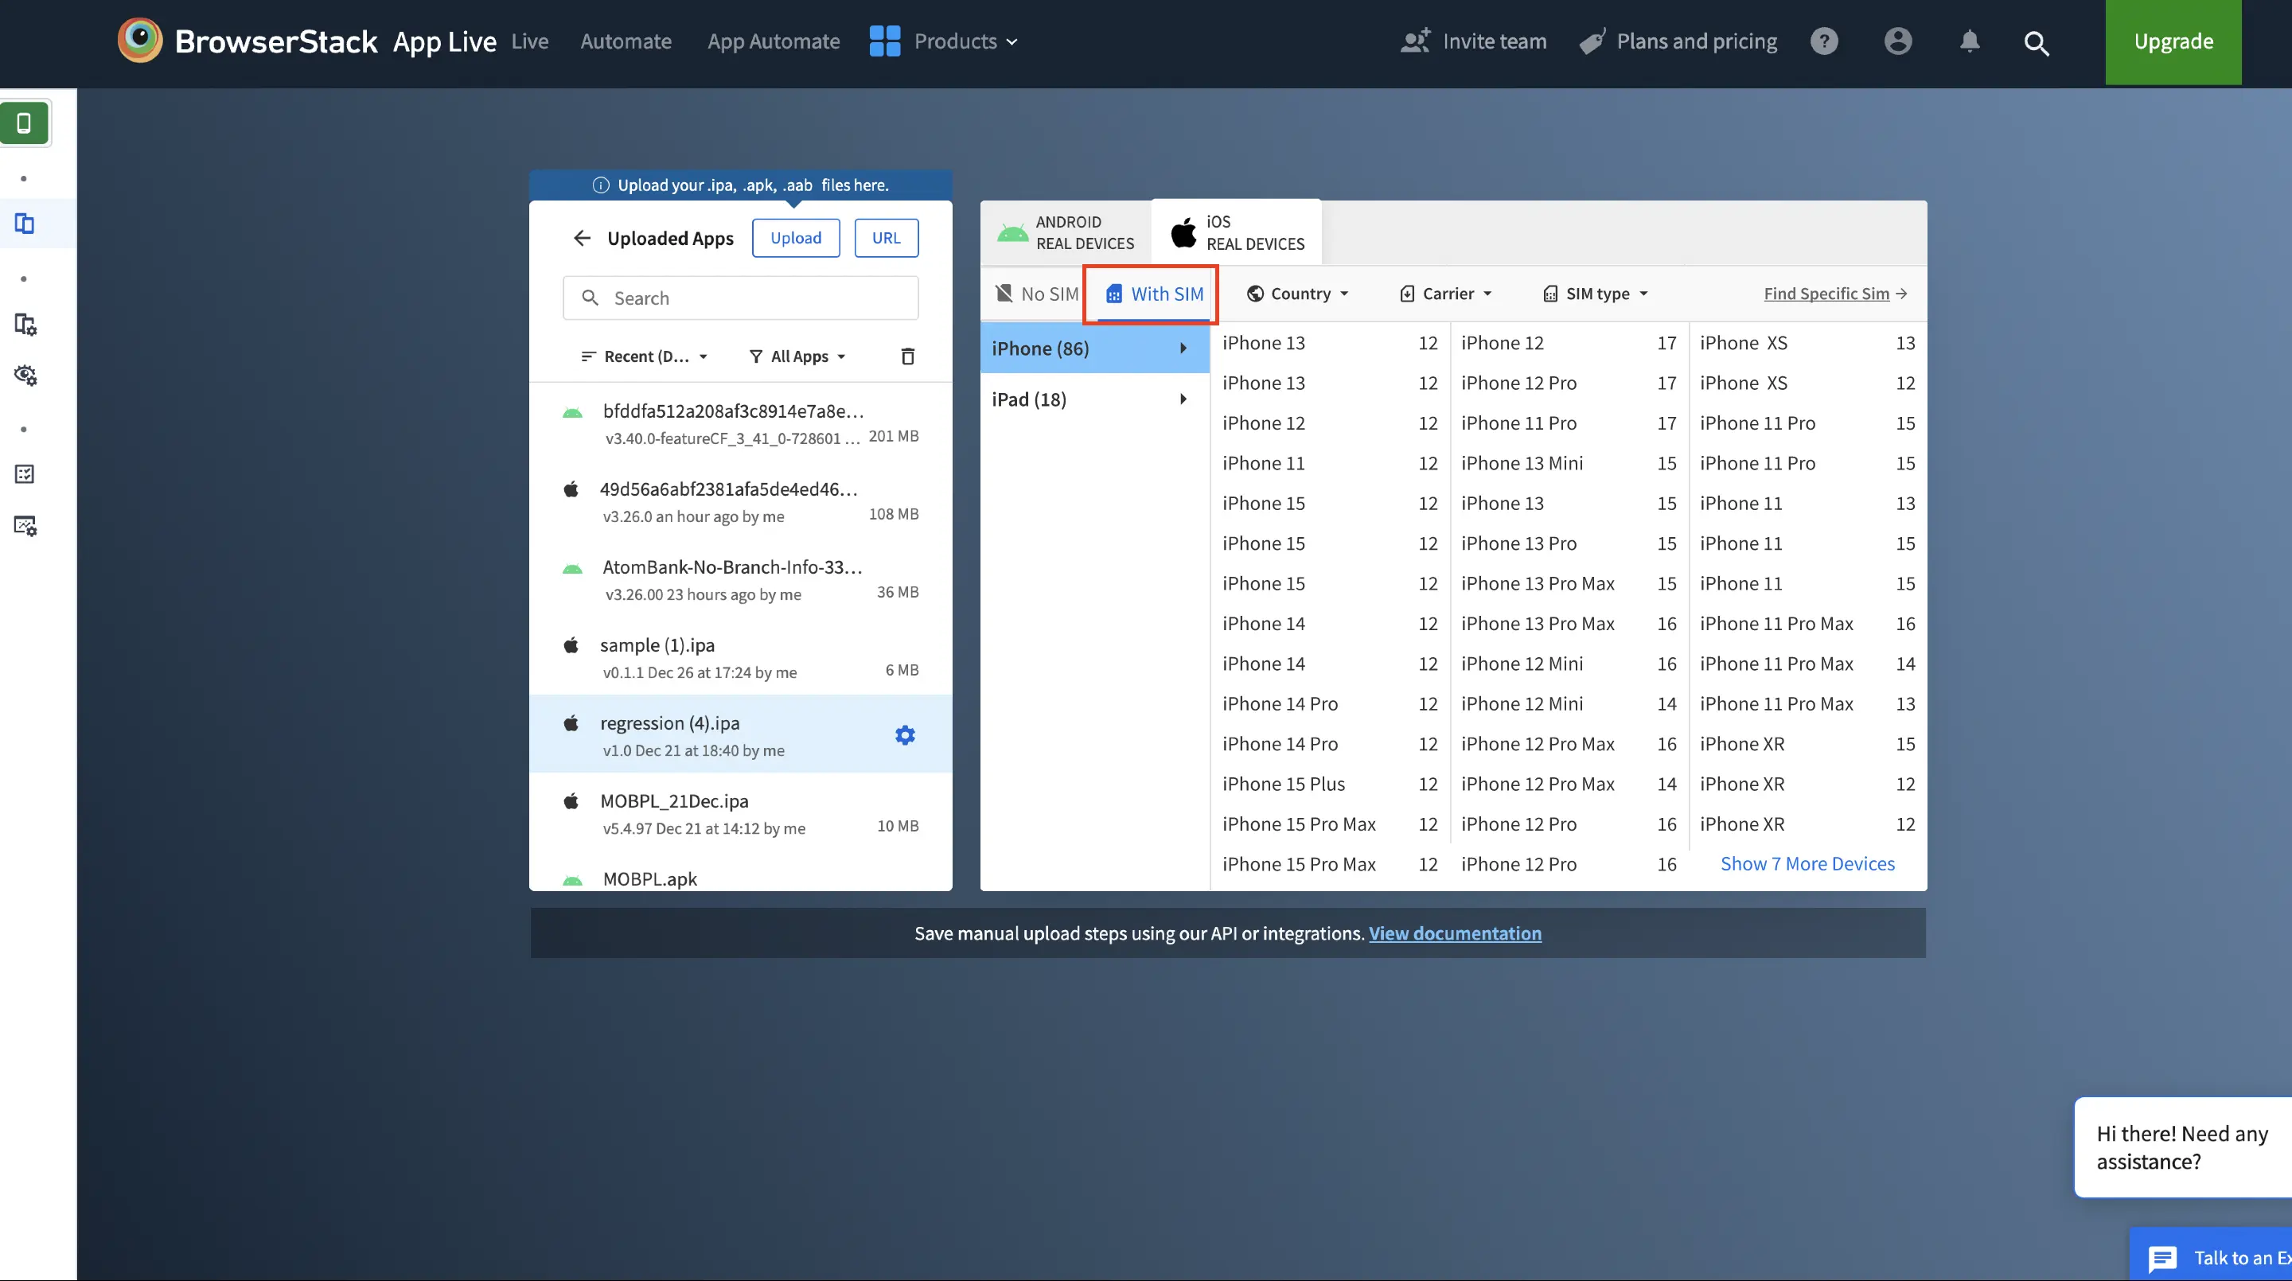Open the Products grid icon
The width and height of the screenshot is (2292, 1281).
tap(884, 41)
